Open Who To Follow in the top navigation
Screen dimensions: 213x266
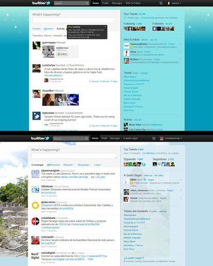click(133, 3)
